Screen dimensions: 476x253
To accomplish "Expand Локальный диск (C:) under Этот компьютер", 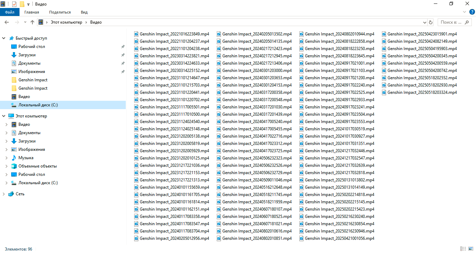I will (7, 183).
